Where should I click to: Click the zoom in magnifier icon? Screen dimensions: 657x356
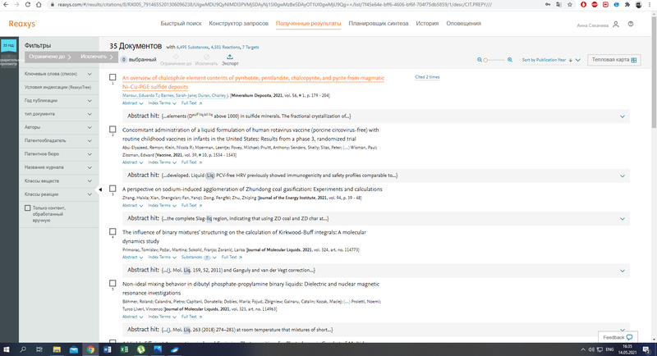(510, 60)
